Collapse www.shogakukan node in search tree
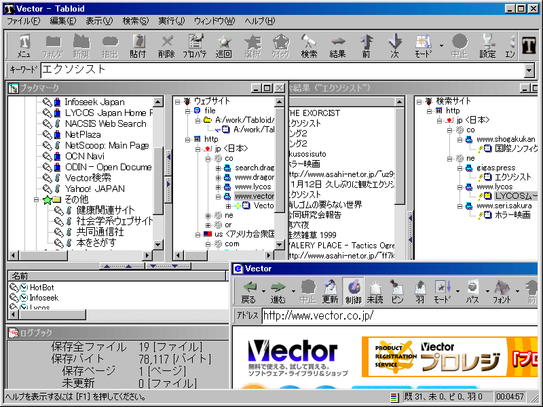 point(460,140)
